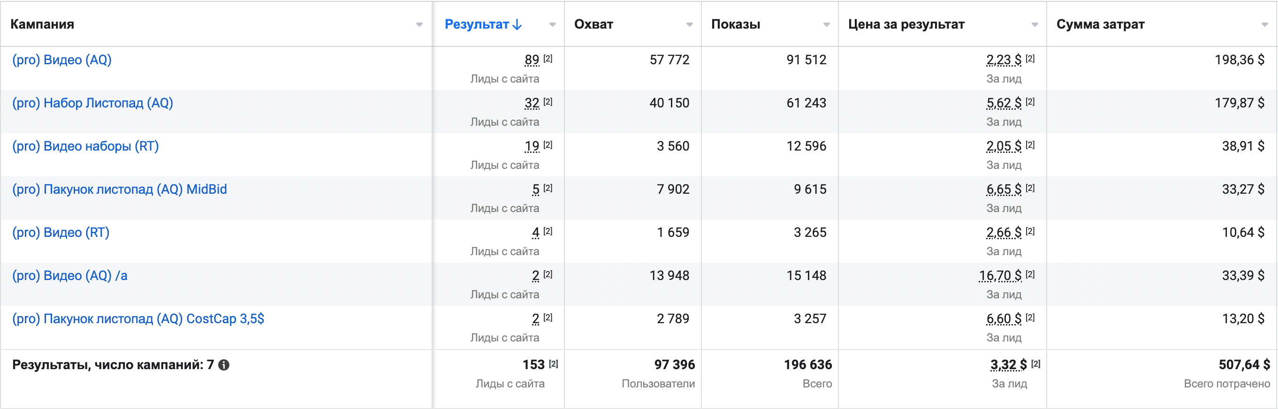Open campaign Пакунок листопад (AQ) CostCap 3,5$
This screenshot has width=1278, height=409.
point(138,319)
